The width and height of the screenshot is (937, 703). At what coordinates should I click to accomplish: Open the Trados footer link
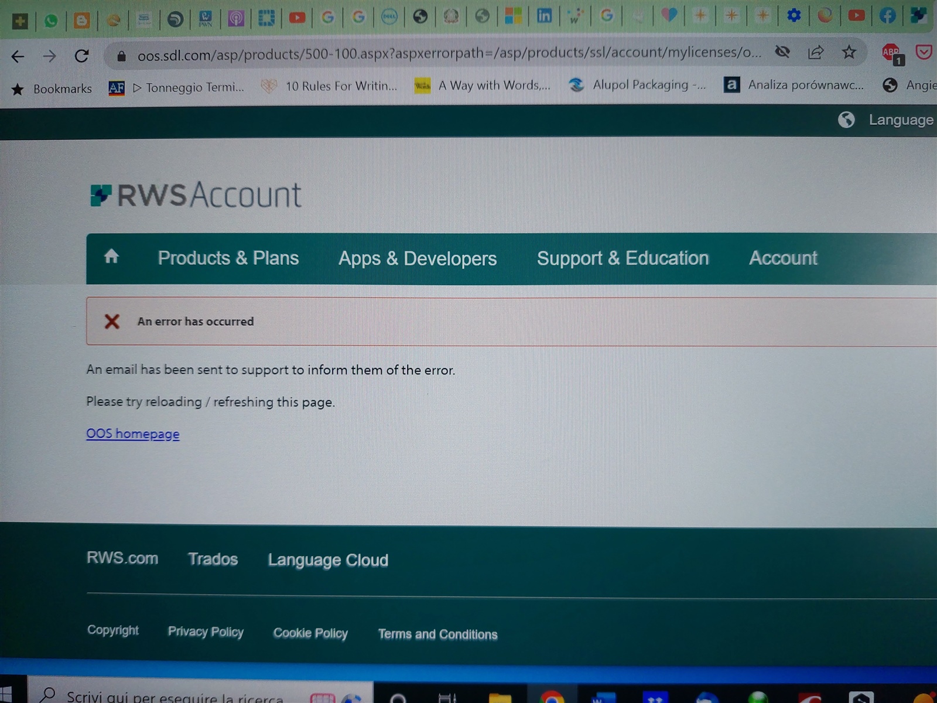pyautogui.click(x=213, y=559)
